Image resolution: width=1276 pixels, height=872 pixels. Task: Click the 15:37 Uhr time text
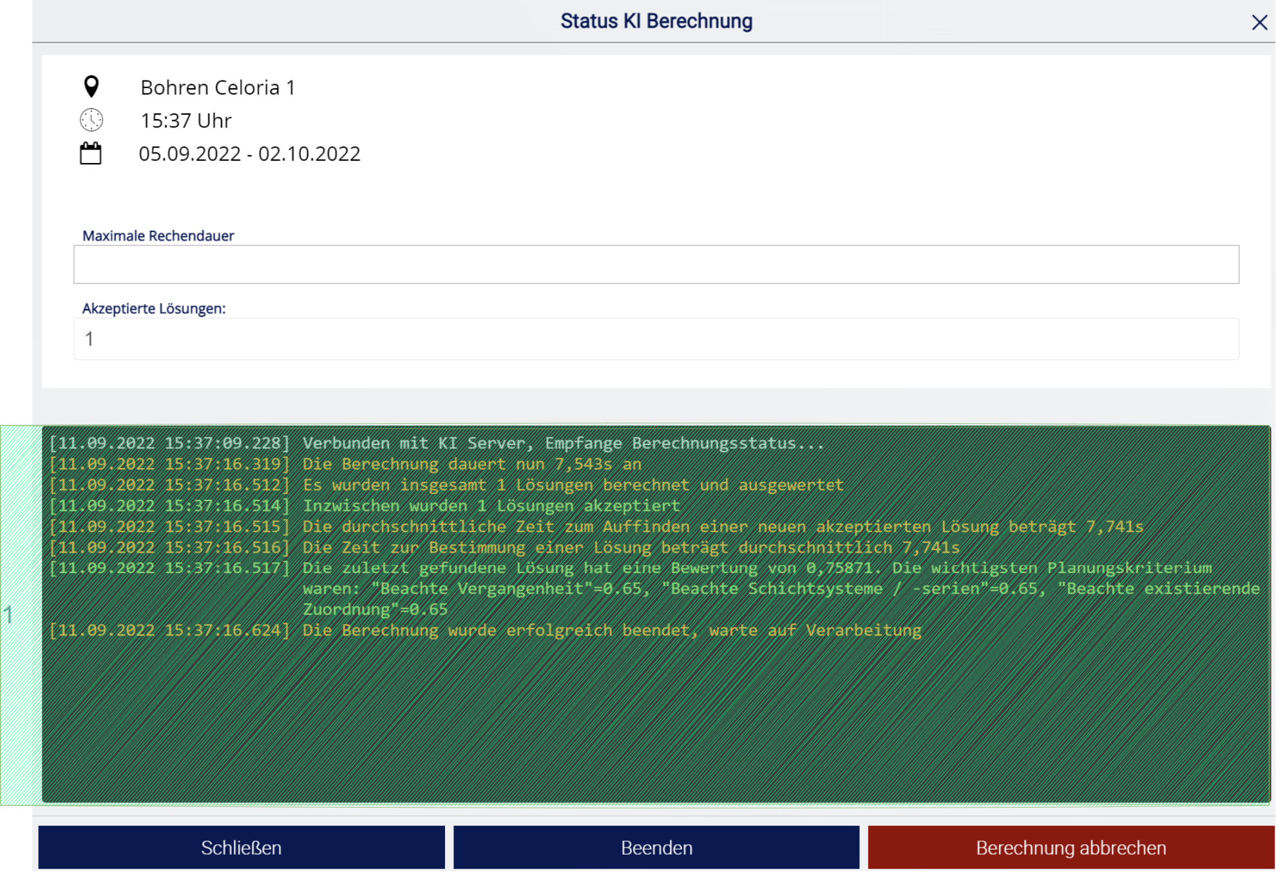pos(186,120)
